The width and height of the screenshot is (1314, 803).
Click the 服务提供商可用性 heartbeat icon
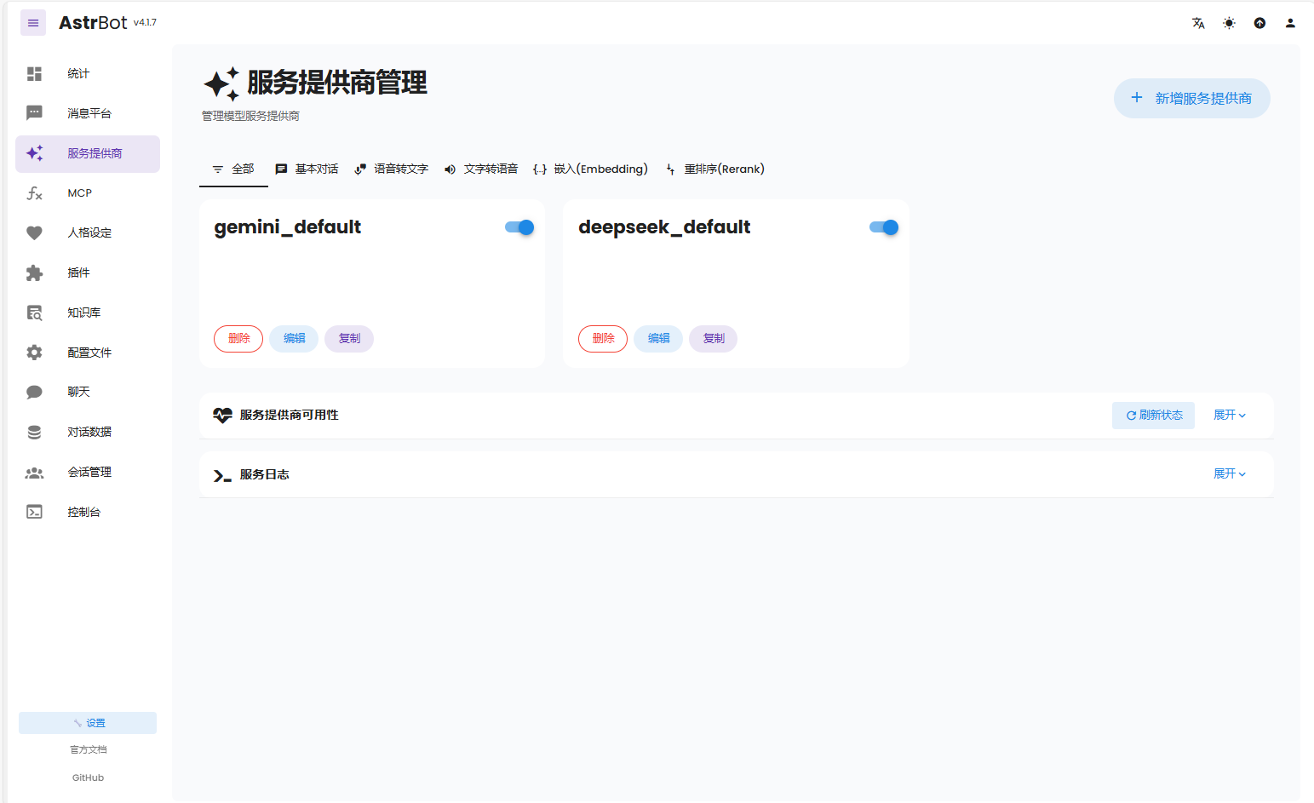222,416
